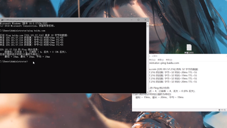
Task: Click the ping statistics line in the console
Action: coord(20,49)
